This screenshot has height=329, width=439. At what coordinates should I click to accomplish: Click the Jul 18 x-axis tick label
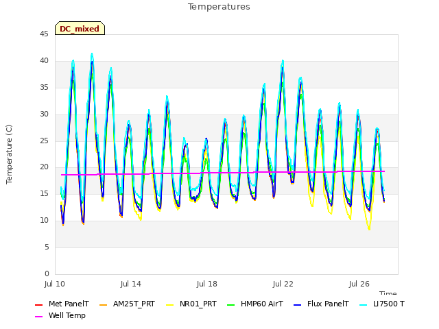207,284
